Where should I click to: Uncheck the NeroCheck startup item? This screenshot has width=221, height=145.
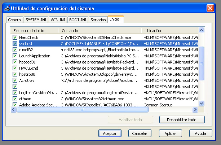point(15,38)
